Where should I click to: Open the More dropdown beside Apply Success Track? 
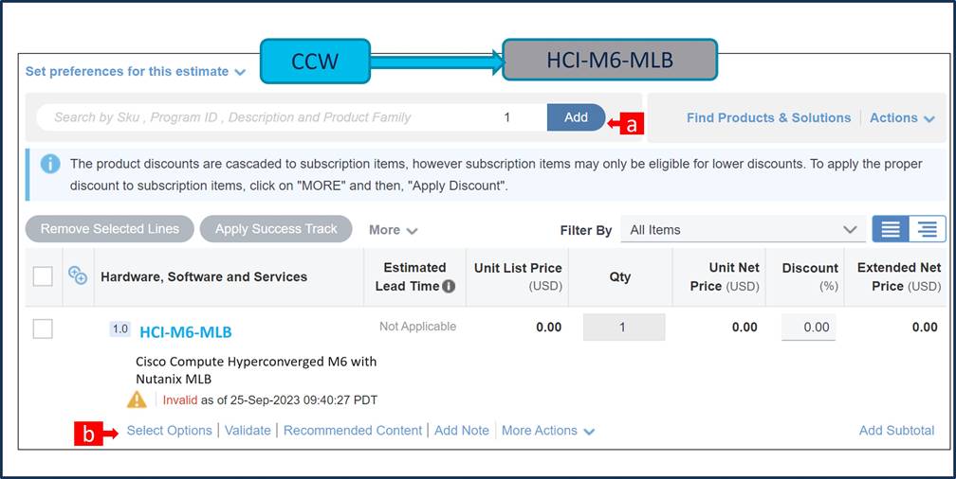(393, 229)
